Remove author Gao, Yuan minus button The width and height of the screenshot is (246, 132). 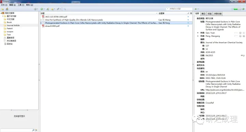point(240,33)
